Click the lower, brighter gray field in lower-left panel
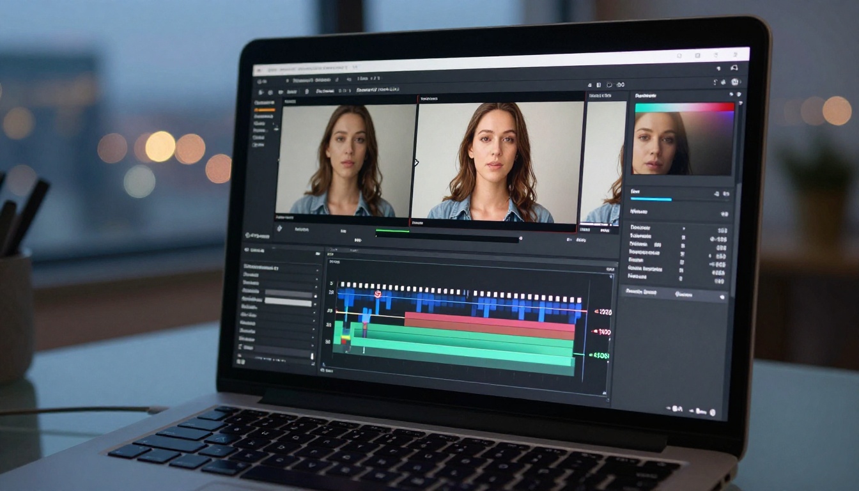The width and height of the screenshot is (859, 491). 288,302
